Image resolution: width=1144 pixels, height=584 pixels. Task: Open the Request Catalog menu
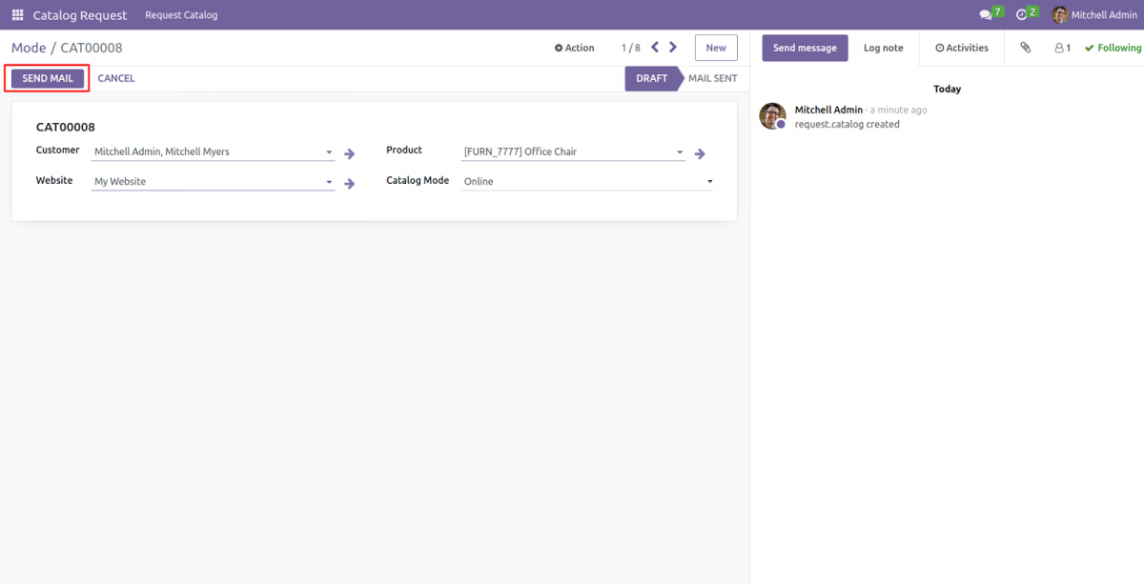pos(181,14)
